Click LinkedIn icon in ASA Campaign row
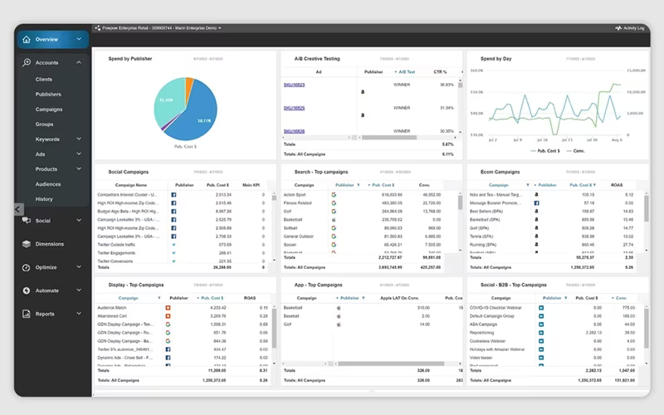Viewport: 664px width, 415px height. click(541, 325)
